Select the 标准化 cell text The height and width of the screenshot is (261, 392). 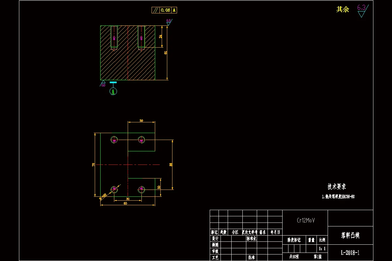(252, 238)
